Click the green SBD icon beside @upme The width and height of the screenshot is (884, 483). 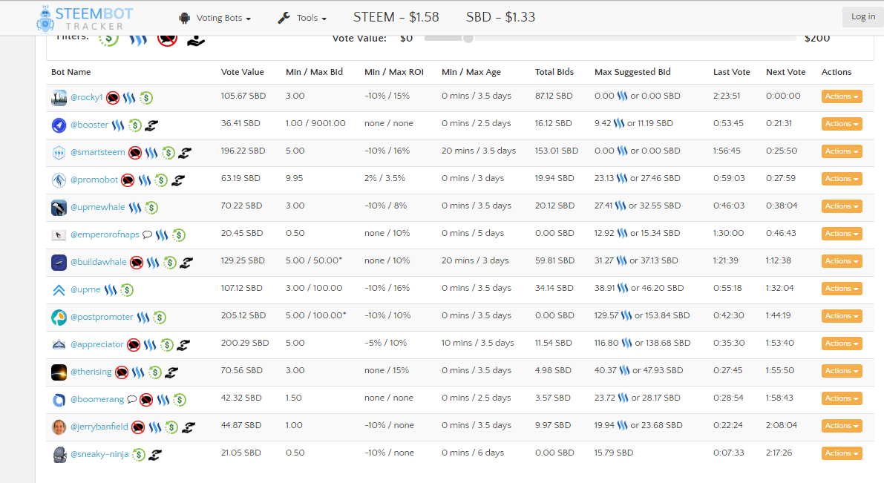(x=127, y=290)
